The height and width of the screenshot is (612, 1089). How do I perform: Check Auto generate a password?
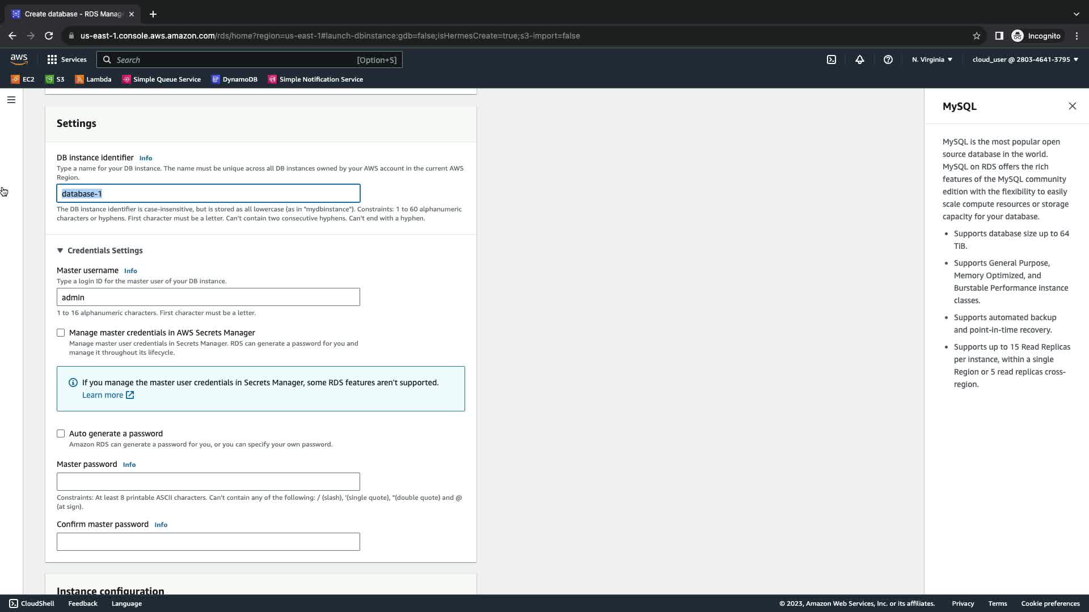coord(61,433)
